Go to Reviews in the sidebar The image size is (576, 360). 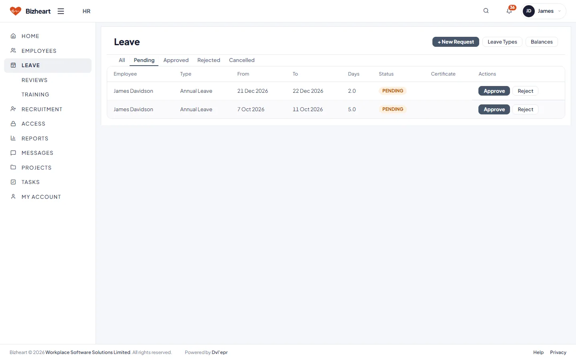pos(34,80)
